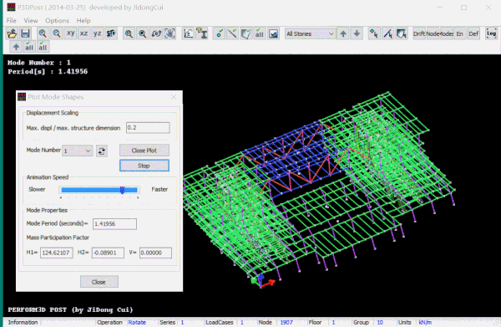Viewport: 501px width, 327px height.
Task: Switch to the yz plane view
Action: coord(98,33)
